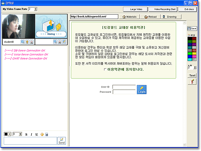Viewport: 201px width, 151px height.
Task: Pick the dark red color swatch
Action: 194,38
